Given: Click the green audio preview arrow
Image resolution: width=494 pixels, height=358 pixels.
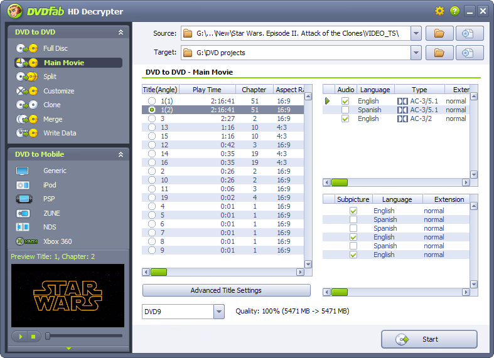Looking at the screenshot, I should (327, 101).
